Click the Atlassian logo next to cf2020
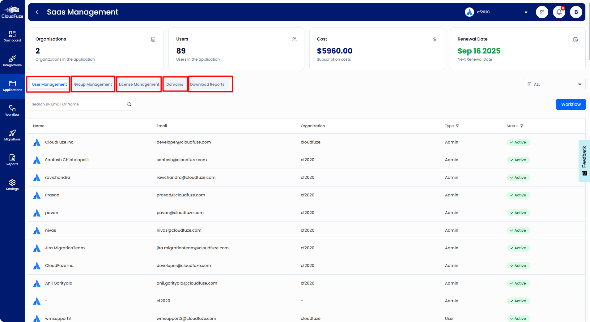Viewport: 590px width, 322px height. coord(469,12)
